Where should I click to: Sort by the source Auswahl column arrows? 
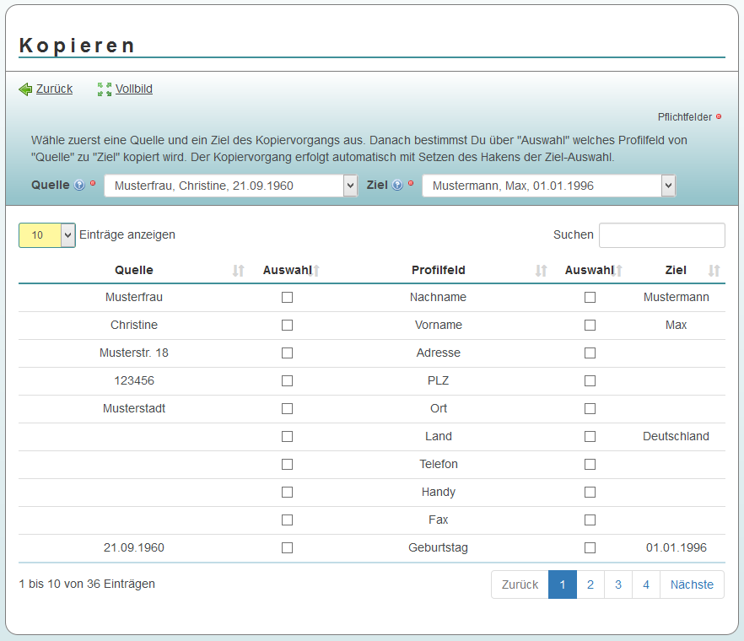pos(315,271)
